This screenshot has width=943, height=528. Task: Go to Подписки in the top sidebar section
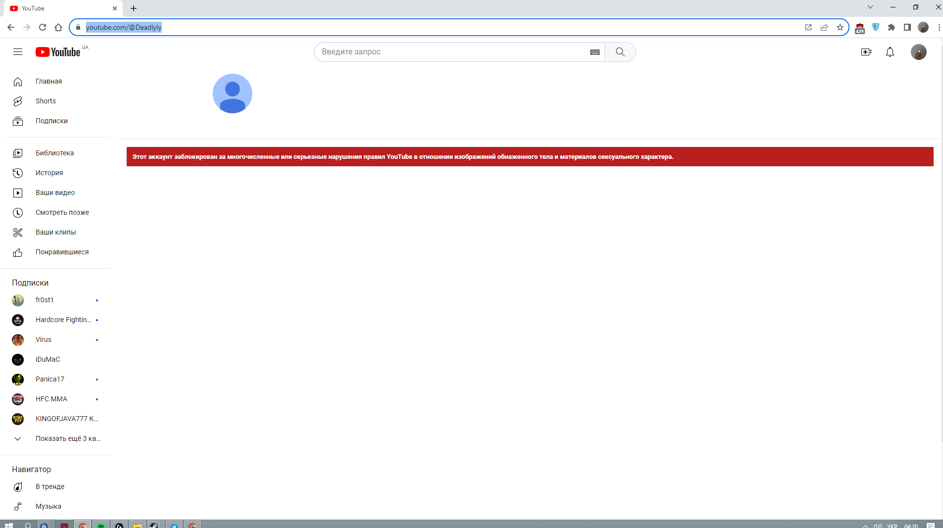(55, 121)
